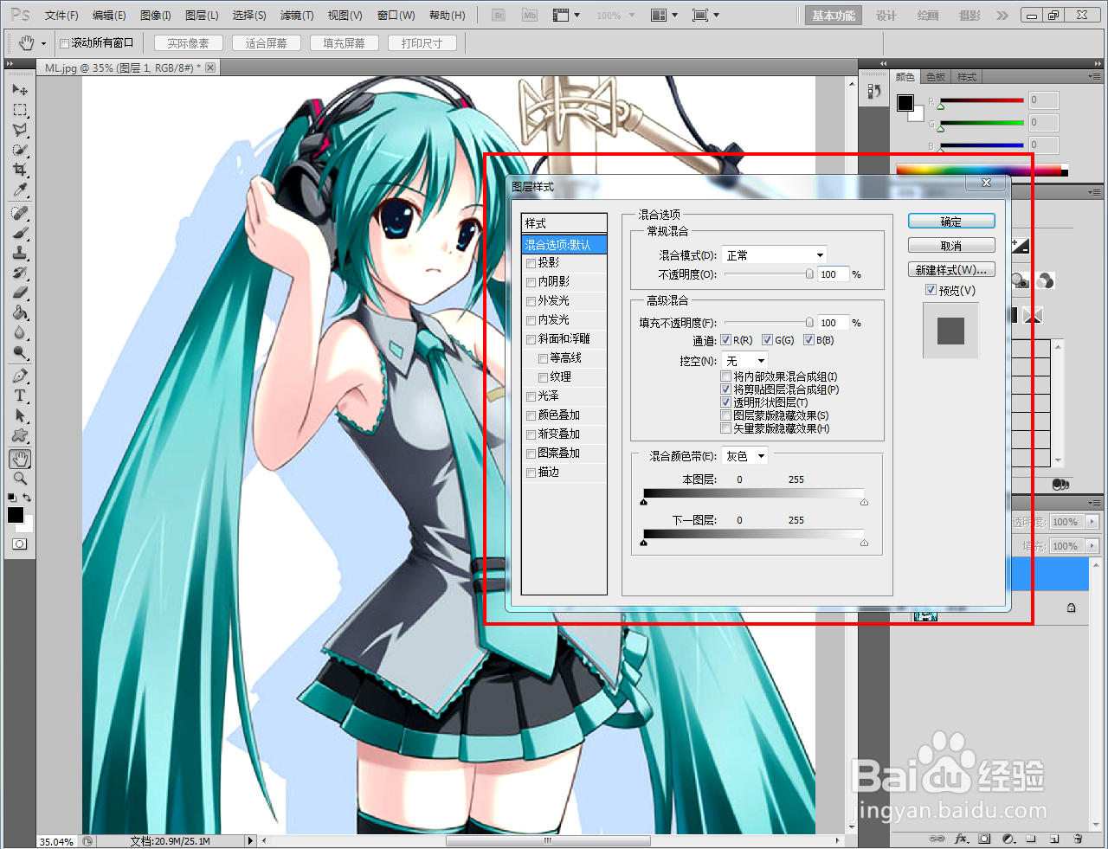Enable the 描边 stroke checkbox

(x=531, y=473)
